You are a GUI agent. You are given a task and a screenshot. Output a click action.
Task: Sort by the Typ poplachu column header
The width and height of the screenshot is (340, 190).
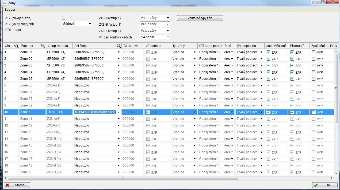click(246, 46)
